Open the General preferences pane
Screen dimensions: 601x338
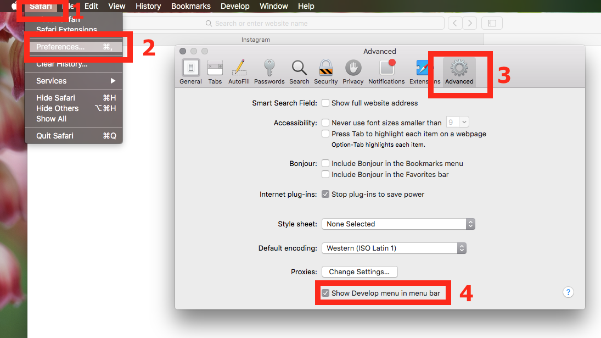coord(190,72)
